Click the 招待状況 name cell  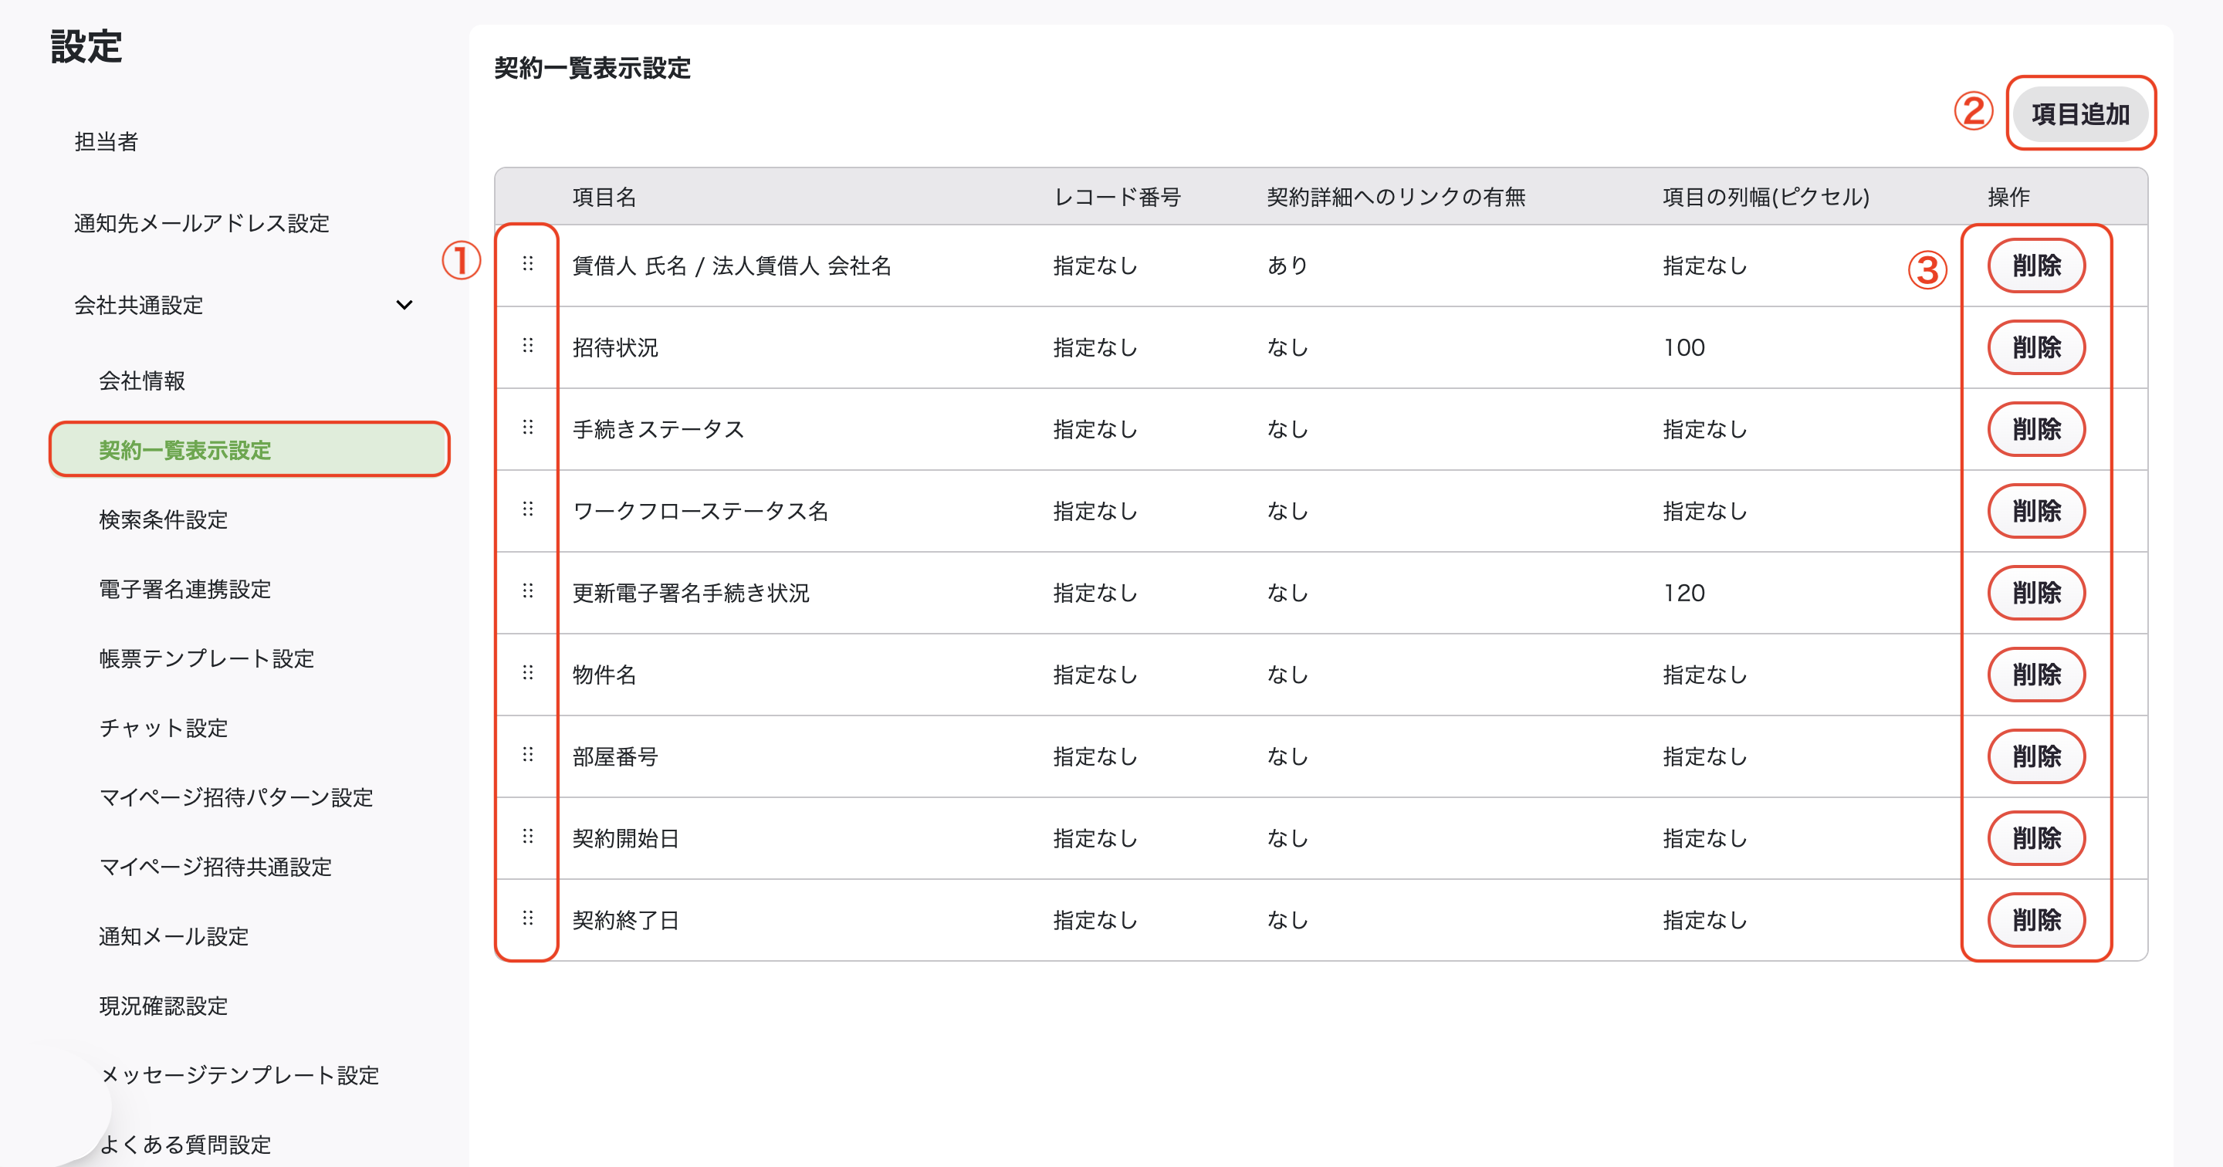click(615, 347)
